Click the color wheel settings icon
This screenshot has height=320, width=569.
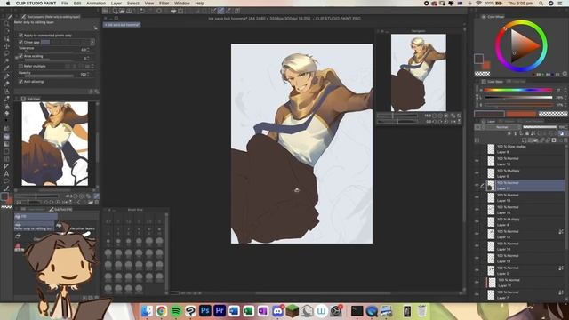point(565,74)
